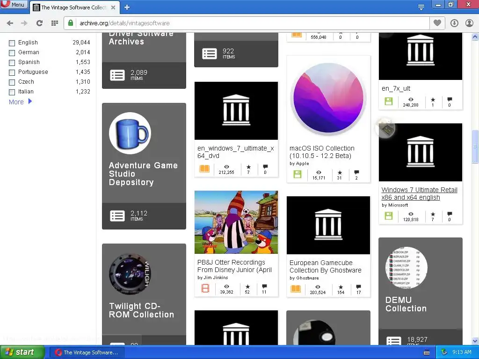The height and width of the screenshot is (359, 479).
Task: Click favorites star on Windows 7 Ultimate Retail card
Action: 433,214
